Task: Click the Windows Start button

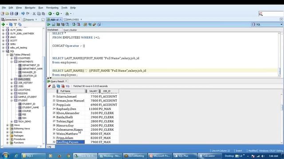Action: tap(5, 155)
